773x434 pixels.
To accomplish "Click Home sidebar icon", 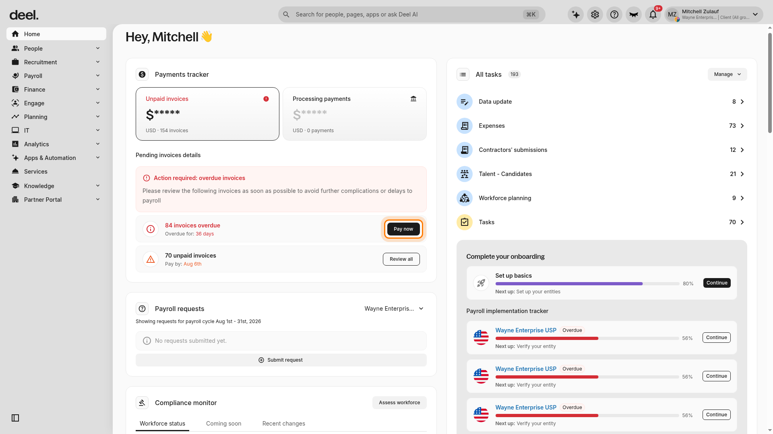I will coord(15,34).
